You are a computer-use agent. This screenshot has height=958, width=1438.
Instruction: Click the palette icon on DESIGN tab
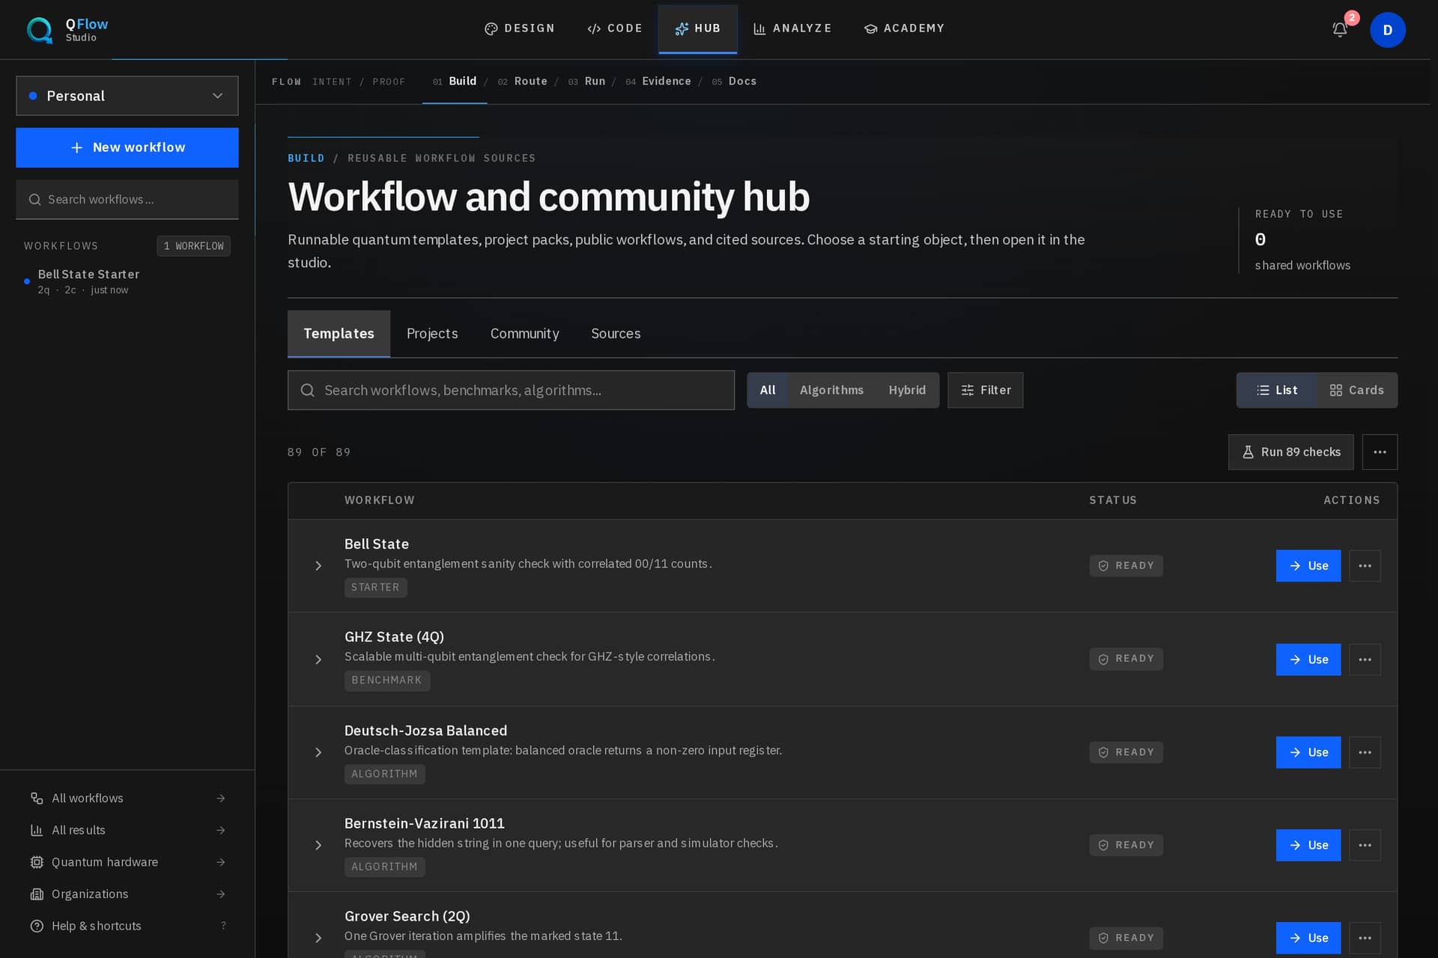click(x=491, y=28)
